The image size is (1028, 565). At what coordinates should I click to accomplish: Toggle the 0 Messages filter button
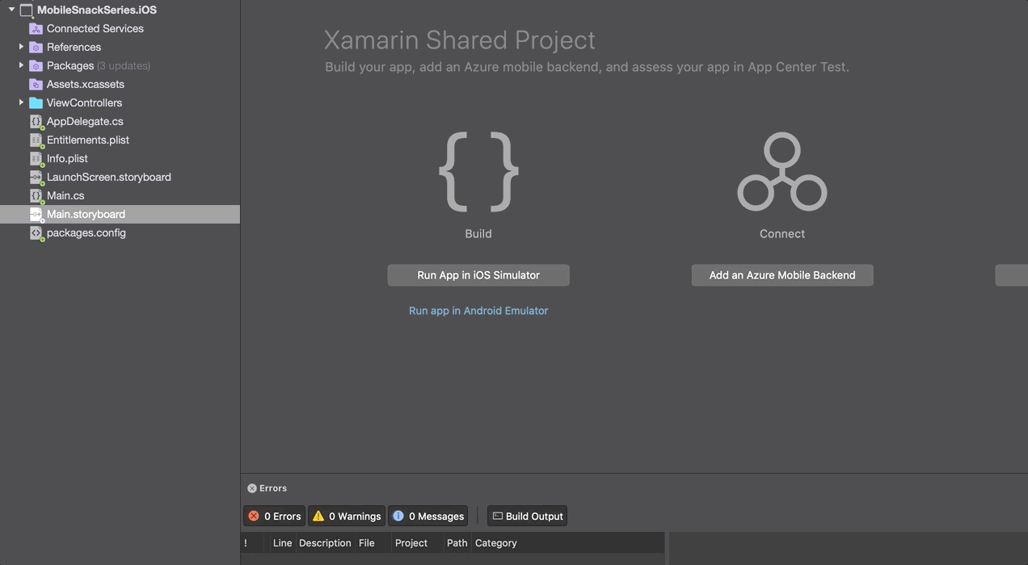[x=428, y=517]
